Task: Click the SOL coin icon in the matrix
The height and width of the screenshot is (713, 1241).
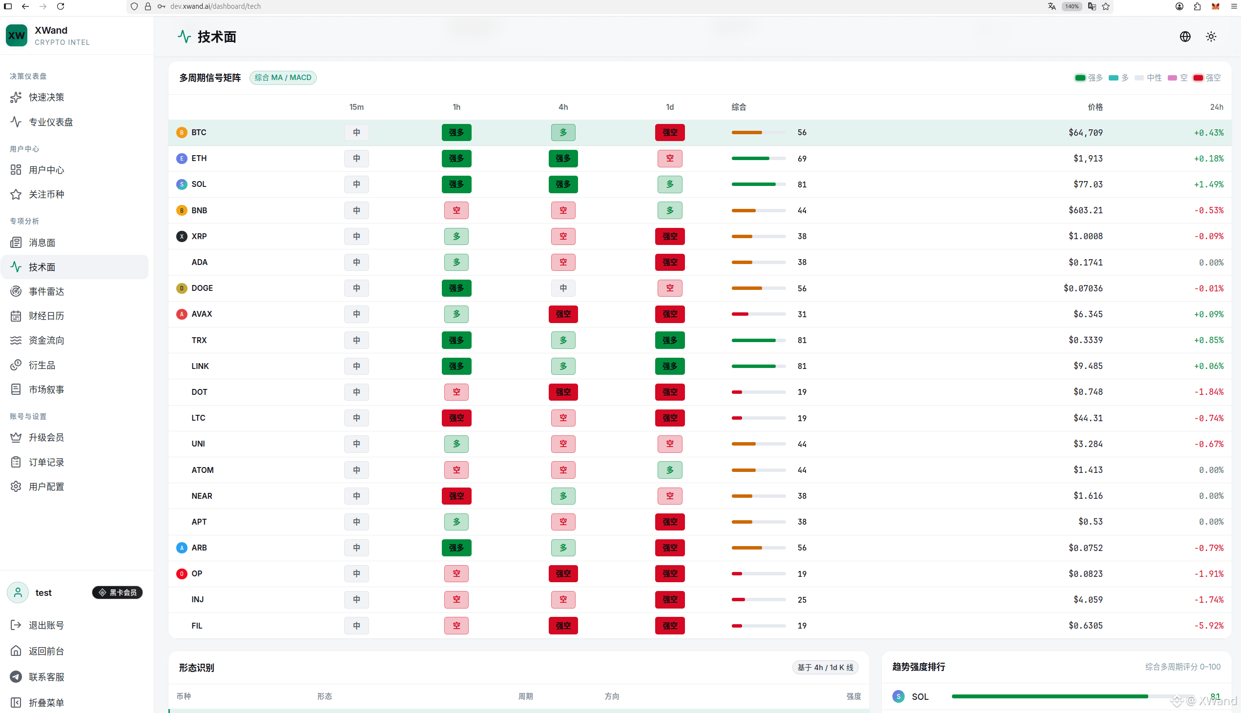Action: click(182, 184)
